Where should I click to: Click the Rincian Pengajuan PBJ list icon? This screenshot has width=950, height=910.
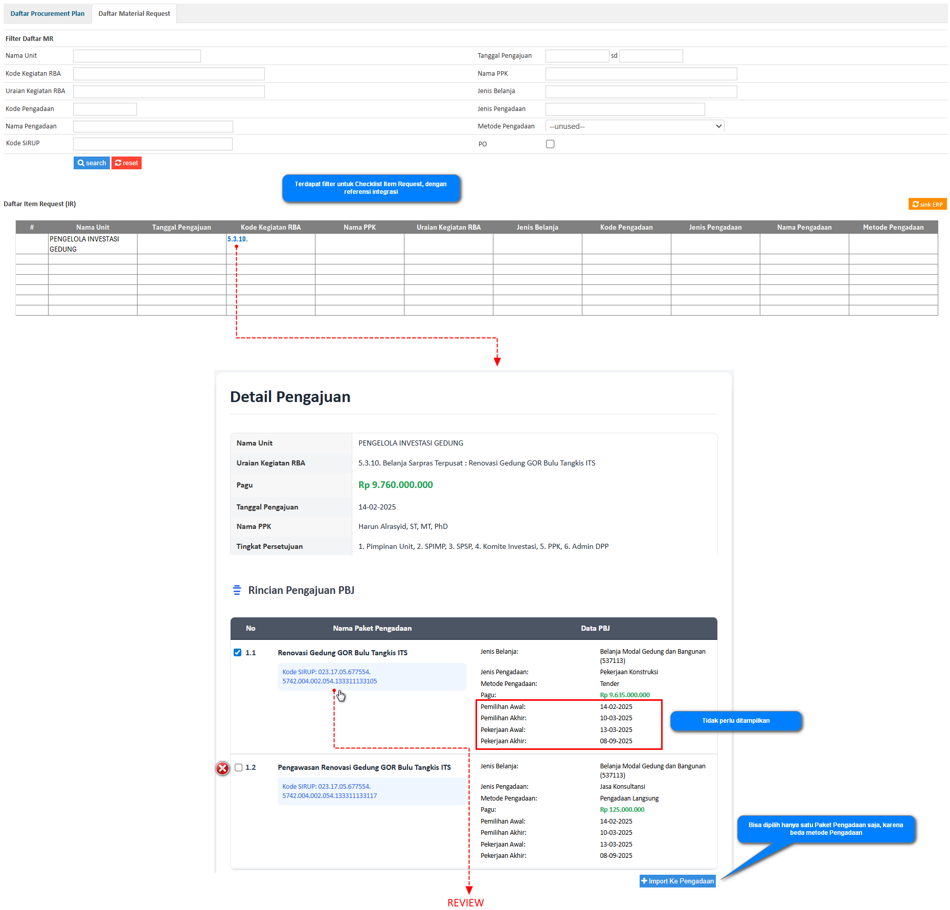(237, 590)
